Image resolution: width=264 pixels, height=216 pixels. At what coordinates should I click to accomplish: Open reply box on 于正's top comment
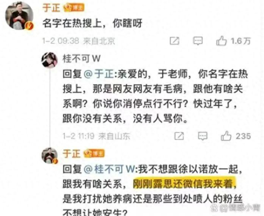pos(198,41)
